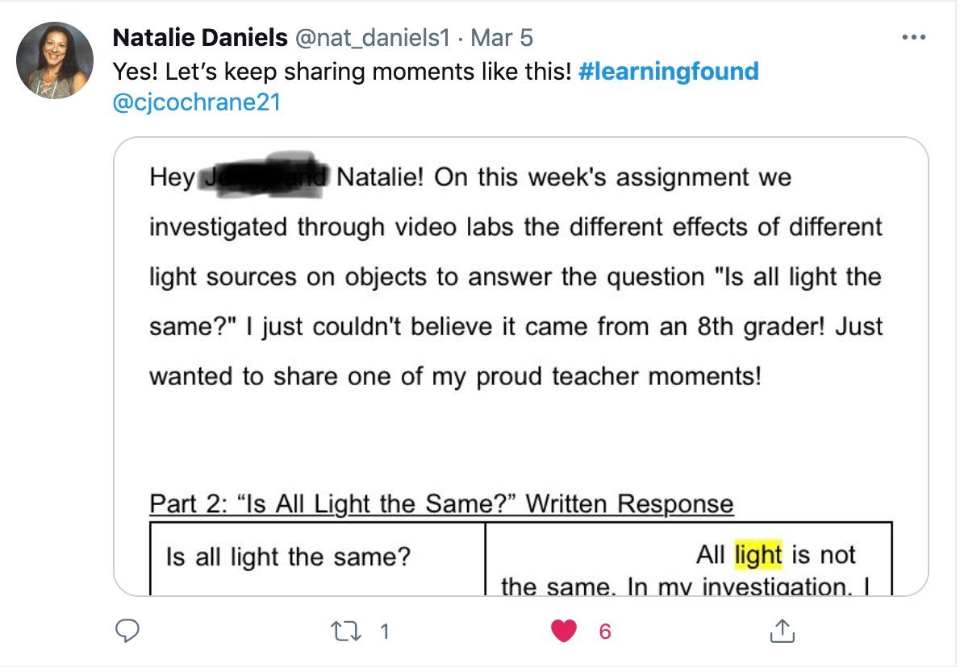
Task: Open Natalie Daniels' profile photo
Action: pyautogui.click(x=55, y=60)
